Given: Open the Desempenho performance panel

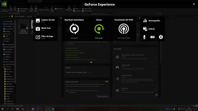Looking at the screenshot, I should (152, 21).
